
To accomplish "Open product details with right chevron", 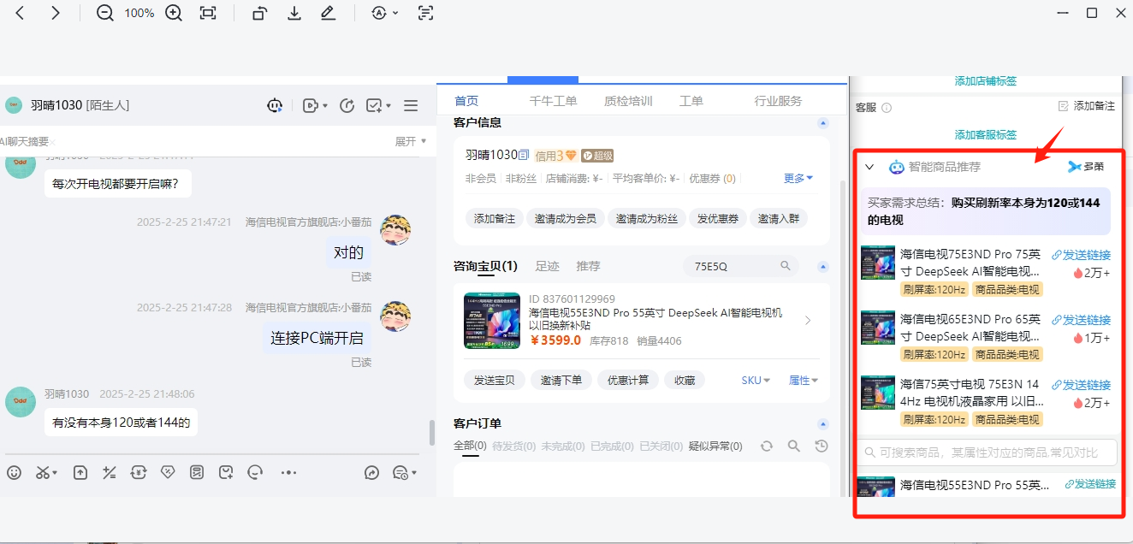I will pos(809,321).
